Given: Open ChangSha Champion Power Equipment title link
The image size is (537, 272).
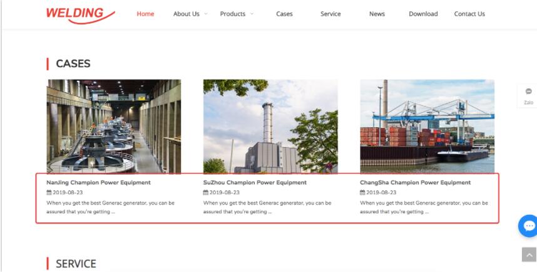Looking at the screenshot, I should [415, 182].
